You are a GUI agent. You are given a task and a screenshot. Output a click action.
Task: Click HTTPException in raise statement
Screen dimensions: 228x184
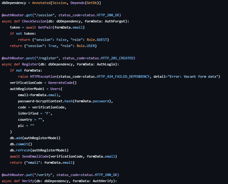43,76
